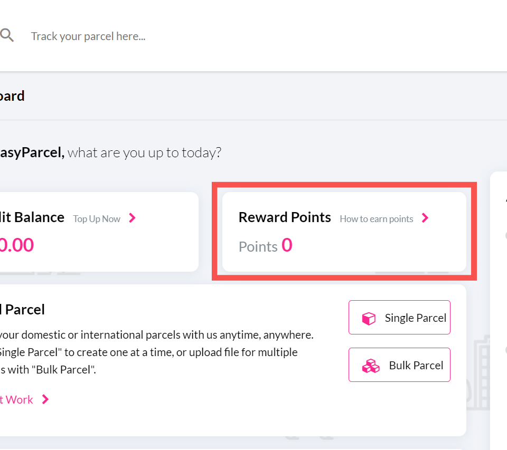Click the stacked cubes icon
Viewport: 507px width, 450px height.
[371, 366]
